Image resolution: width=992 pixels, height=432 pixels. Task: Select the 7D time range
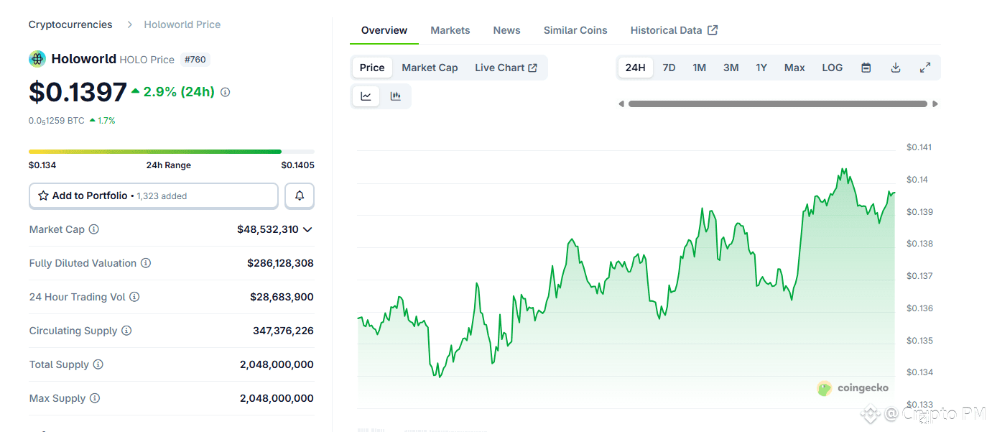pos(669,68)
